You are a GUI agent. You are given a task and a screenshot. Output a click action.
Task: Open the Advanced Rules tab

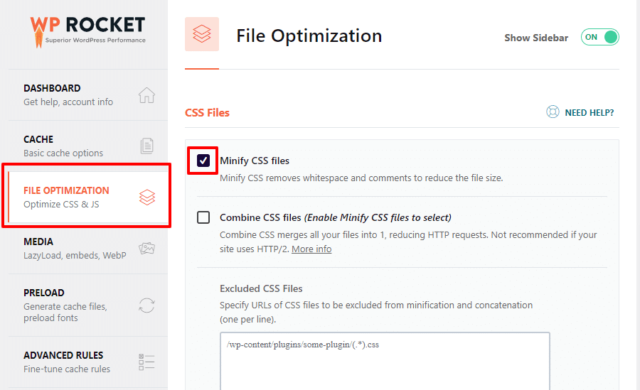(x=87, y=362)
